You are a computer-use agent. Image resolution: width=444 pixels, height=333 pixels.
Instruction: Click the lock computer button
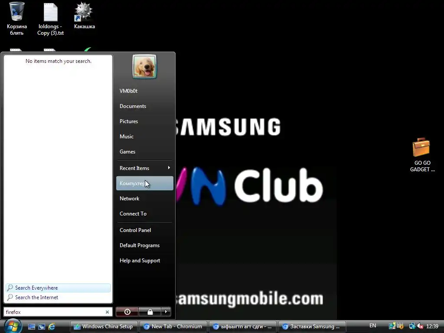150,312
